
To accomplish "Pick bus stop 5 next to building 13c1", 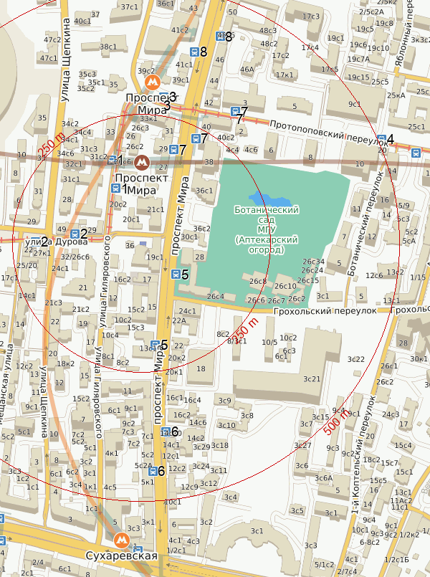I will (155, 345).
